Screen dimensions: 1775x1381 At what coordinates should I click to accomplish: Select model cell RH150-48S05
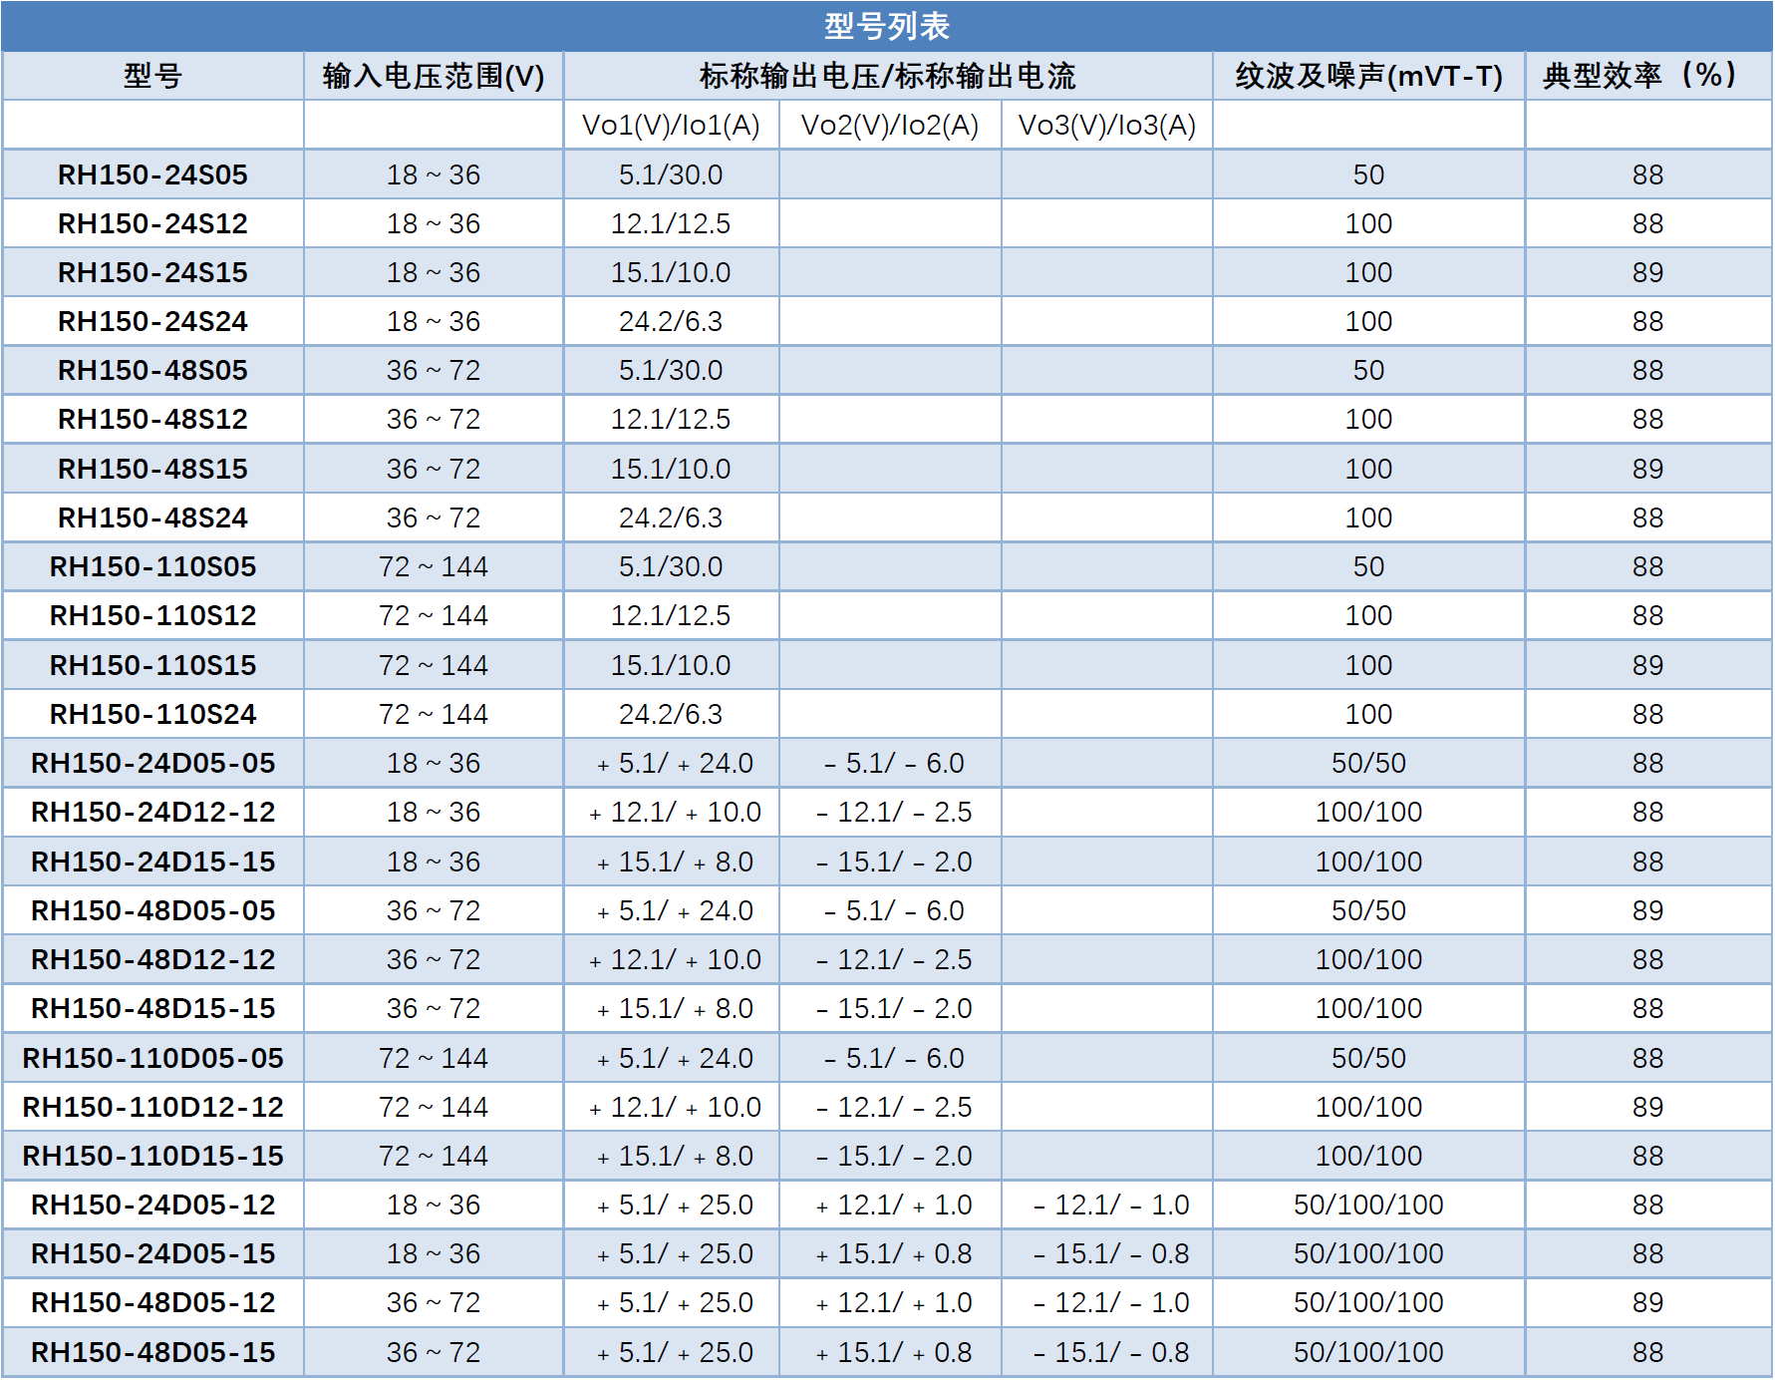(x=152, y=370)
